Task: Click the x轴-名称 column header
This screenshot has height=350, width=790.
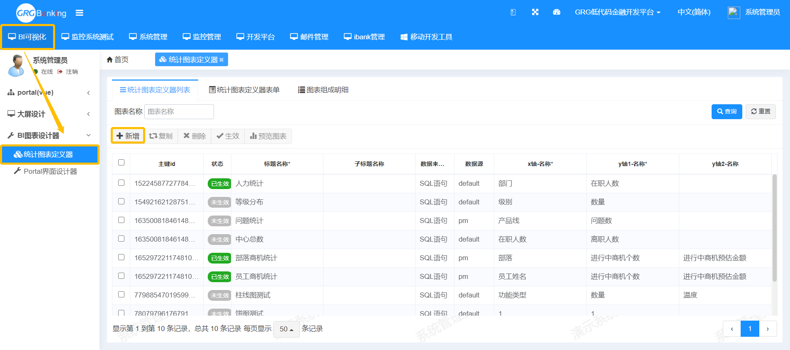Action: point(540,164)
